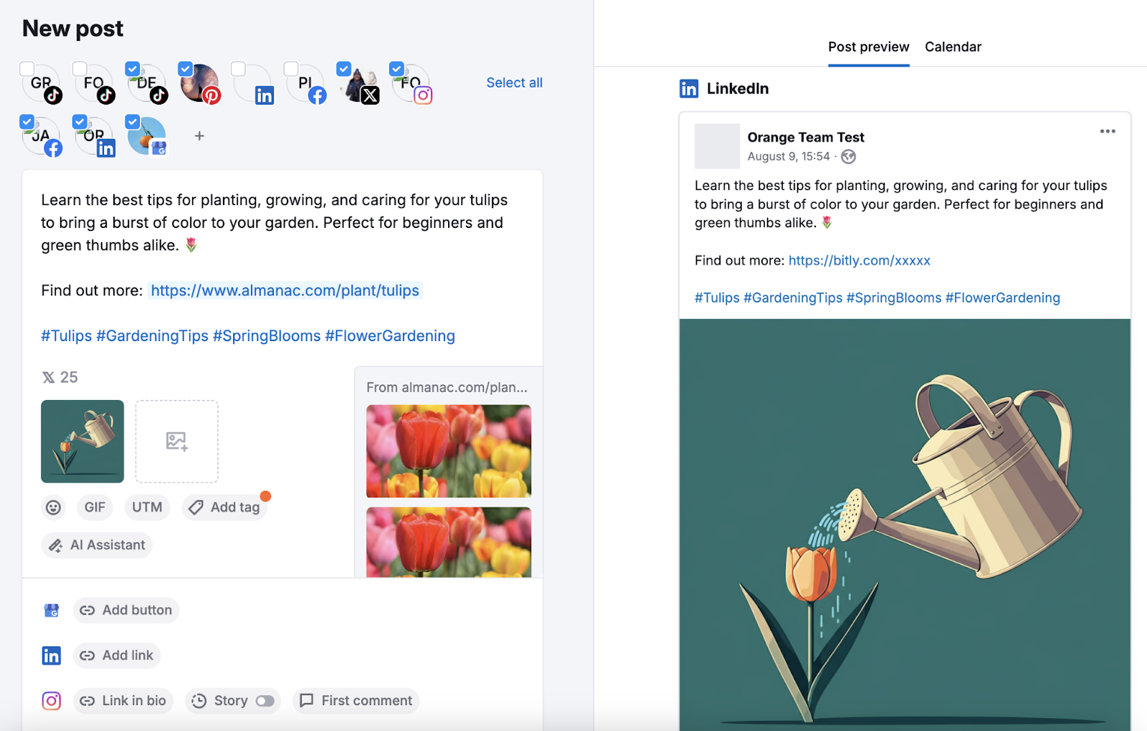This screenshot has height=731, width=1147.
Task: Open the bitly.com link in the preview
Action: click(859, 260)
